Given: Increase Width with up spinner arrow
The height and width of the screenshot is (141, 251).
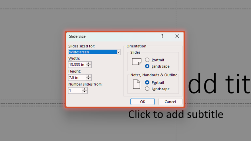Looking at the screenshot, I should [89, 63].
